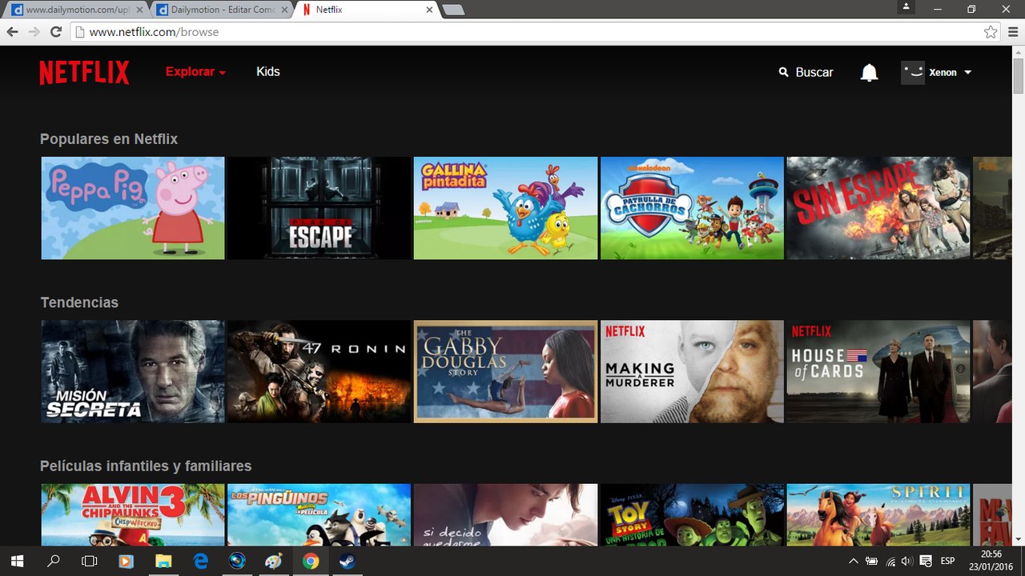Click the ESP input language indicator

947,561
